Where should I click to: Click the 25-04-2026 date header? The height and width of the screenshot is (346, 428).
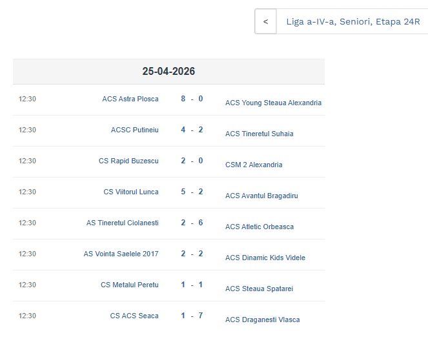(168, 71)
